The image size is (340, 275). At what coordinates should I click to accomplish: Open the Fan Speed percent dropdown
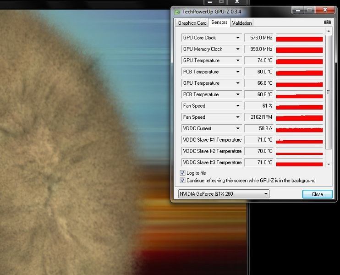pyautogui.click(x=238, y=106)
